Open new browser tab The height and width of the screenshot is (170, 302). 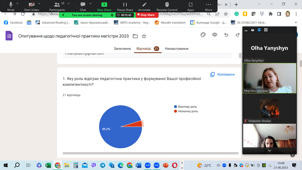click(236, 4)
